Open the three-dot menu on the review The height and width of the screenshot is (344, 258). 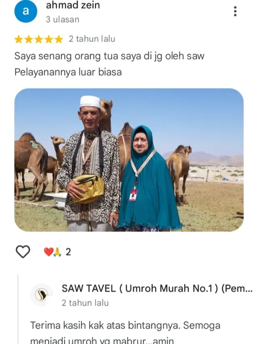coord(235,11)
